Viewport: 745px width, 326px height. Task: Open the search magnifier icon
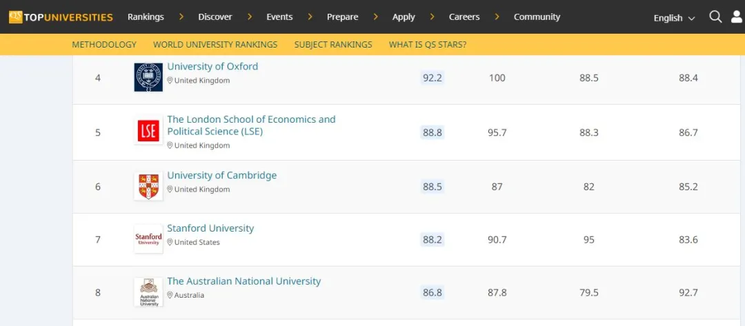715,17
